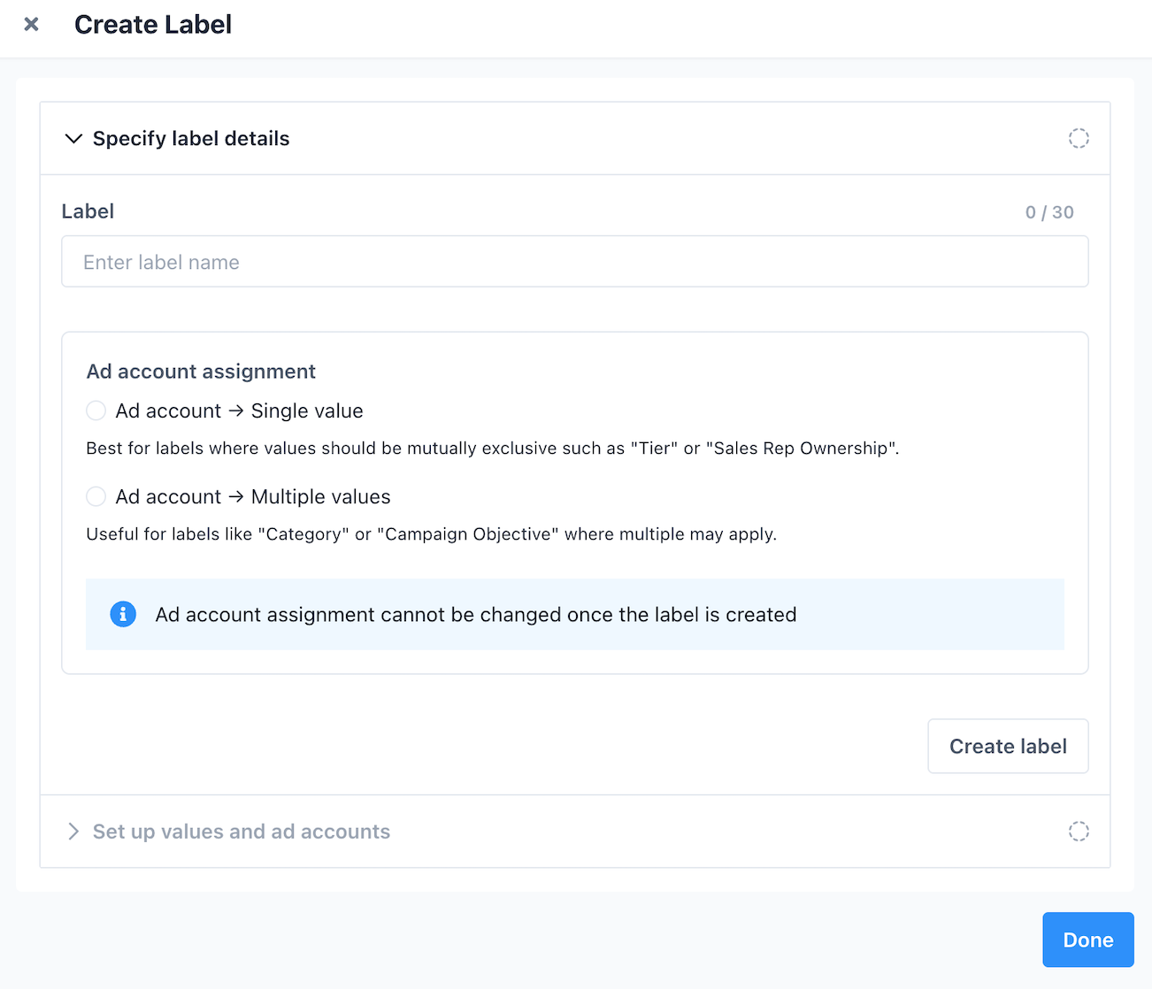Click the blue Done button
The height and width of the screenshot is (989, 1152).
pos(1087,939)
